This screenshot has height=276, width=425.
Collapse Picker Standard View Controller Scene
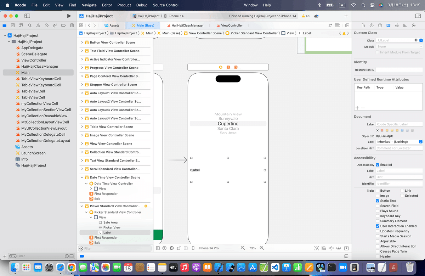(x=82, y=206)
